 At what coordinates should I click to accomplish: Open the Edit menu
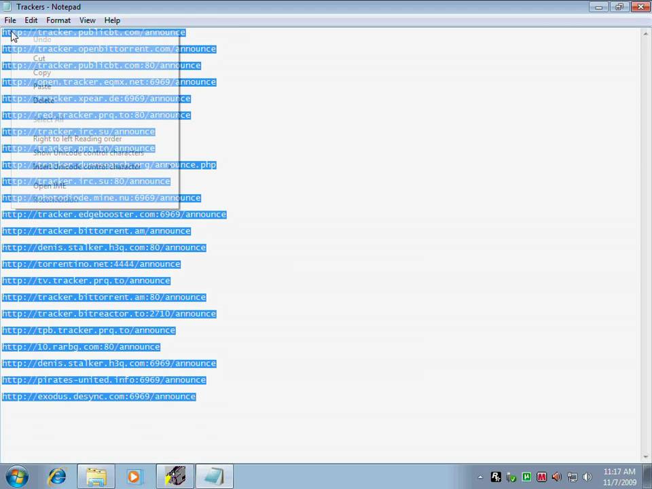click(31, 20)
